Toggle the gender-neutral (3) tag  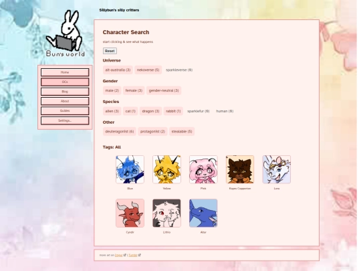(x=164, y=90)
